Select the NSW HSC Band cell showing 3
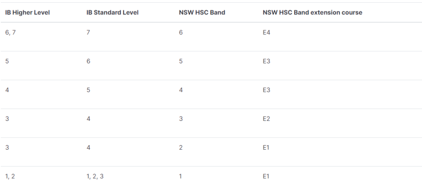Image resolution: width=422 pixels, height=188 pixels. pos(181,119)
